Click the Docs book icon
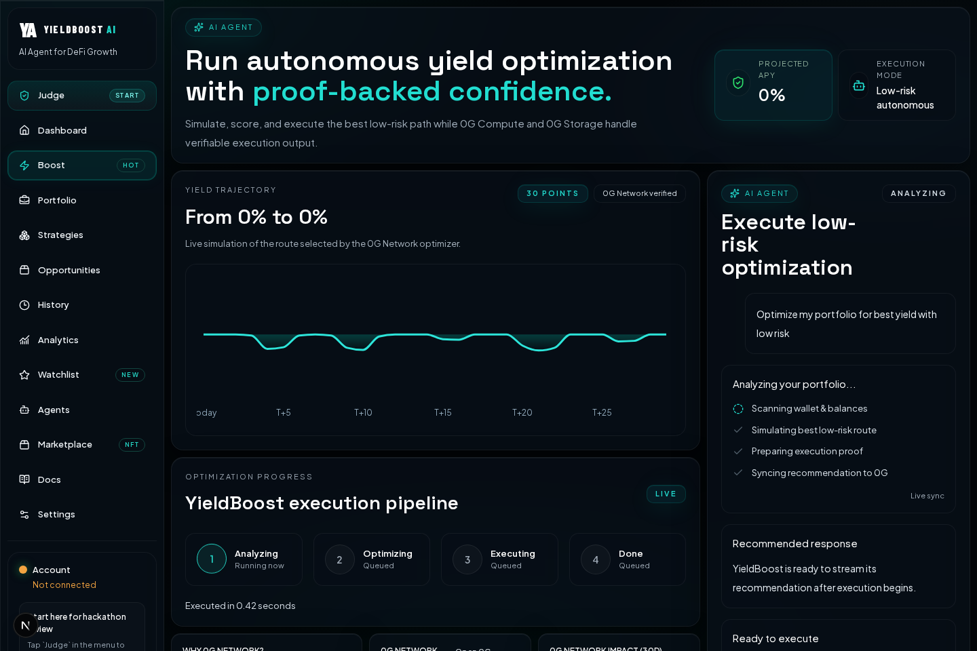The image size is (977, 651). [24, 479]
